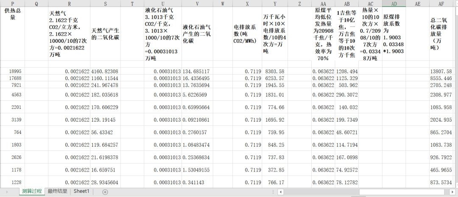Click the 天然气 2.1622千克 description cell

pos(69,33)
